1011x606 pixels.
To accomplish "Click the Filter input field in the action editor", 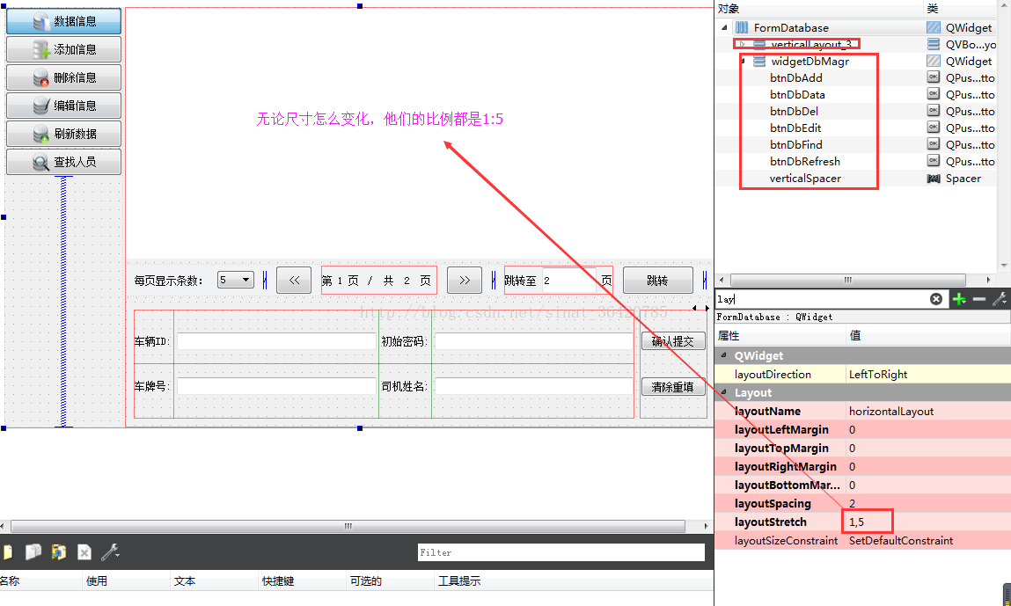I will (x=560, y=552).
